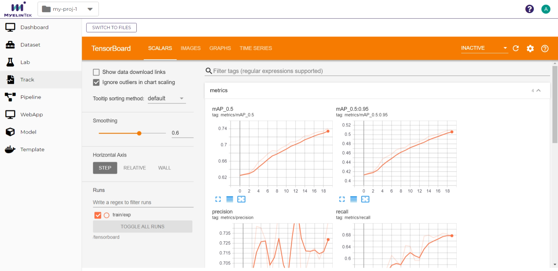The height and width of the screenshot is (271, 558).
Task: Open the Model cube icon
Action: tap(10, 132)
